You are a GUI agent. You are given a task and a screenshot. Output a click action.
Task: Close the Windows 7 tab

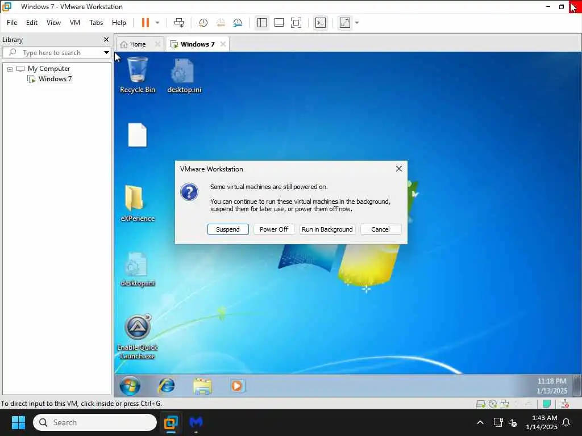click(x=223, y=44)
